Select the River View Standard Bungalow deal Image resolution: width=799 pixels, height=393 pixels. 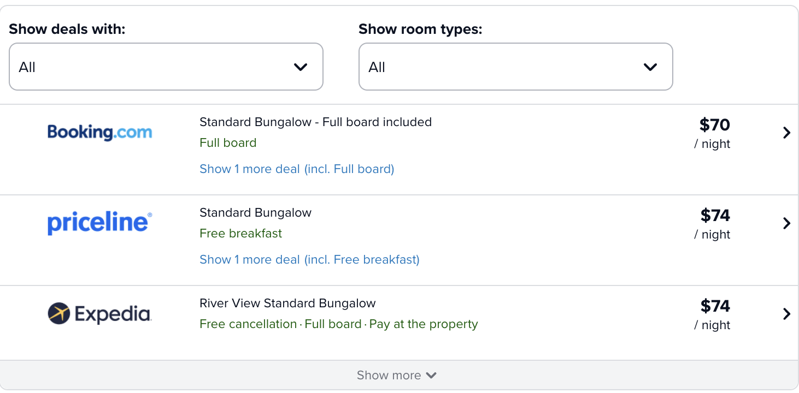tap(287, 303)
